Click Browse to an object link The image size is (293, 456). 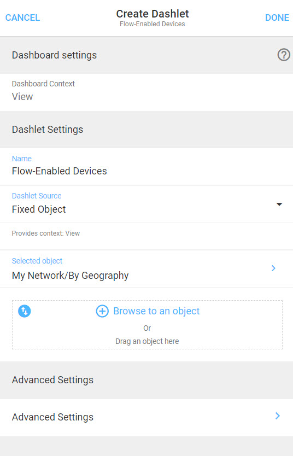(x=156, y=311)
